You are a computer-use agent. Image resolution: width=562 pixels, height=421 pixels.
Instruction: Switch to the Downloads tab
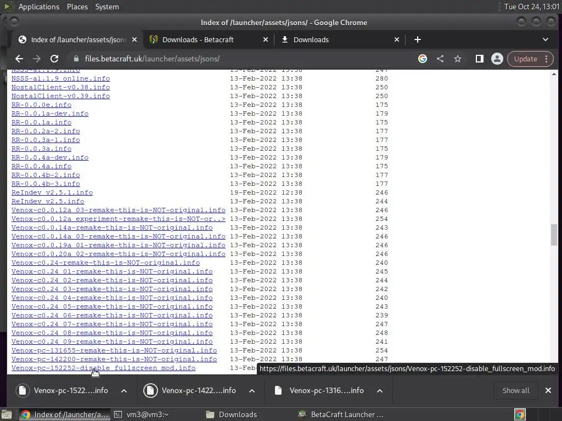[340, 39]
